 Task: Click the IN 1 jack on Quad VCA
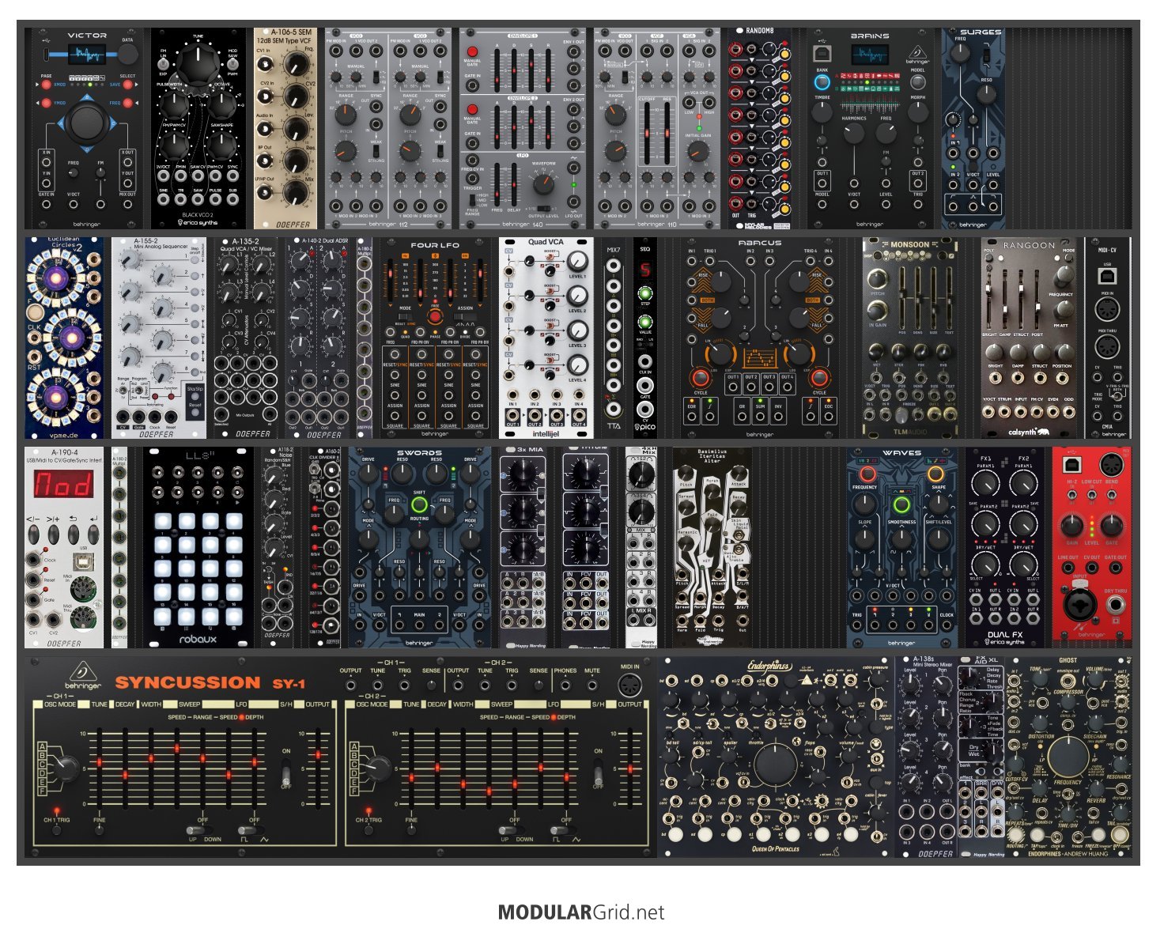(x=513, y=394)
